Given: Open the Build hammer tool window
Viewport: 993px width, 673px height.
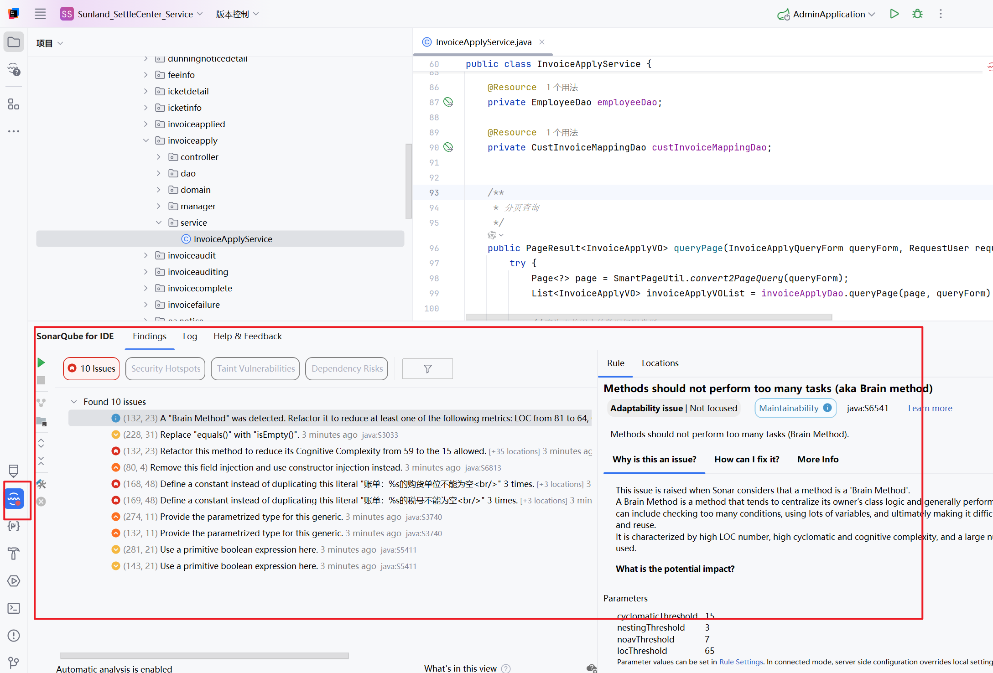Looking at the screenshot, I should click(14, 554).
